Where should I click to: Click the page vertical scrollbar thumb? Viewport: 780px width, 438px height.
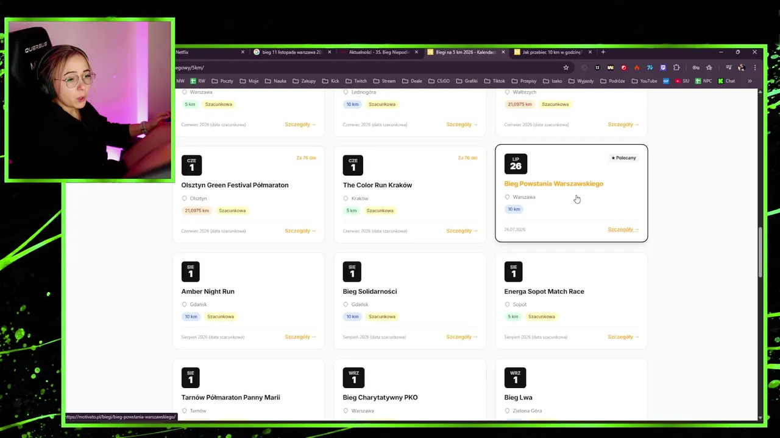(760, 252)
